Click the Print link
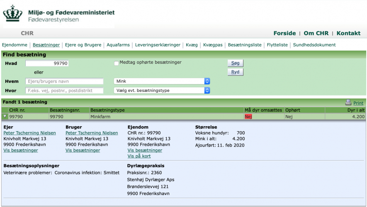This screenshot has width=367, height=207. (358, 103)
